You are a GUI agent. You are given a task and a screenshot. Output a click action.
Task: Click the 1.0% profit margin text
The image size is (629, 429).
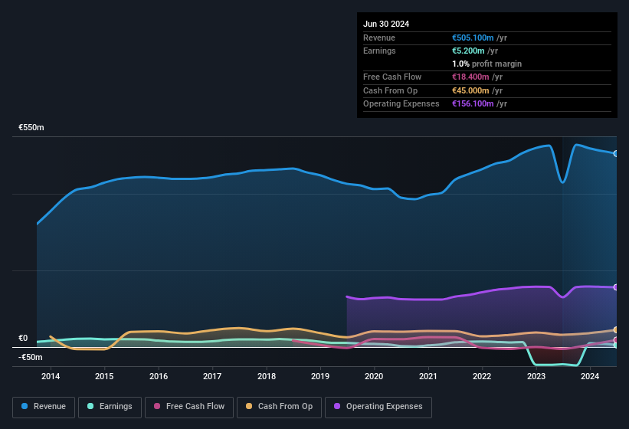(487, 64)
